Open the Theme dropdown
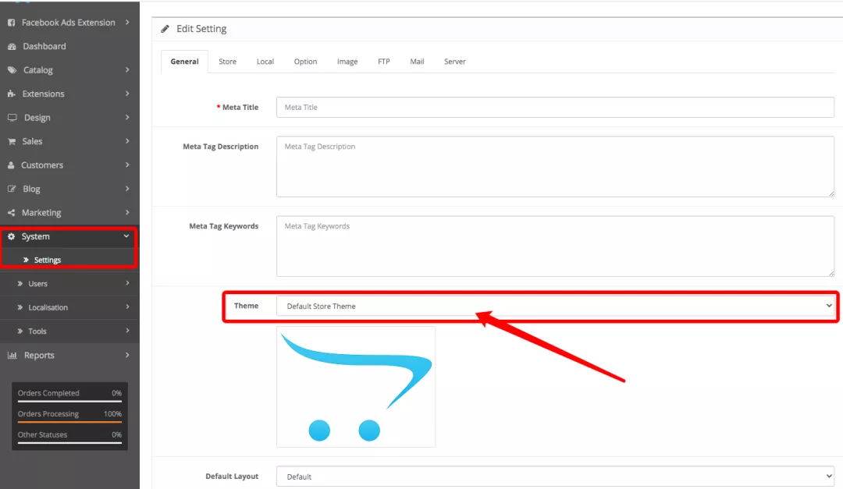The width and height of the screenshot is (843, 489). 556,307
